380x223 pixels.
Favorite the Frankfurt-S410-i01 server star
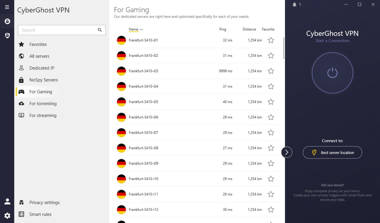[x=271, y=40]
